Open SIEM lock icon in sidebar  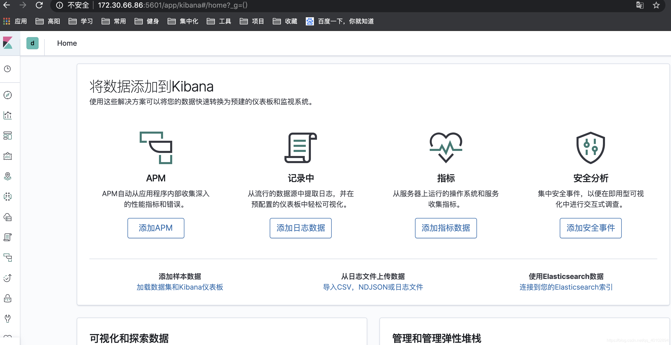point(8,298)
